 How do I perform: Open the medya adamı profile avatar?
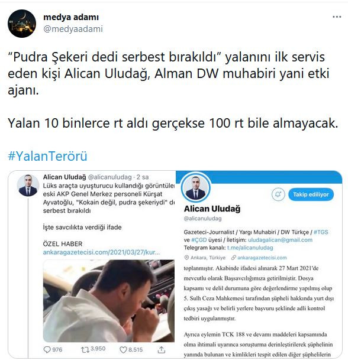pos(22,24)
